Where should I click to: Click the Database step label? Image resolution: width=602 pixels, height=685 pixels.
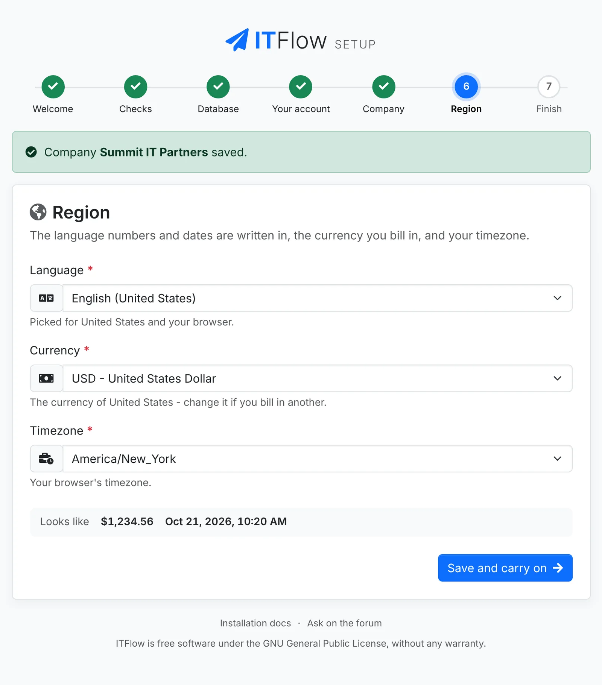click(218, 109)
